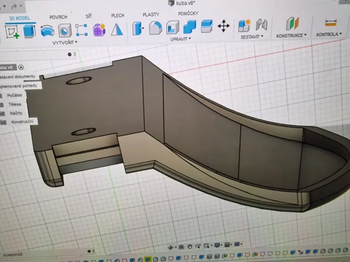This screenshot has width=350, height=262.
Task: Select the Measure ruler icon
Action: [x=331, y=22]
